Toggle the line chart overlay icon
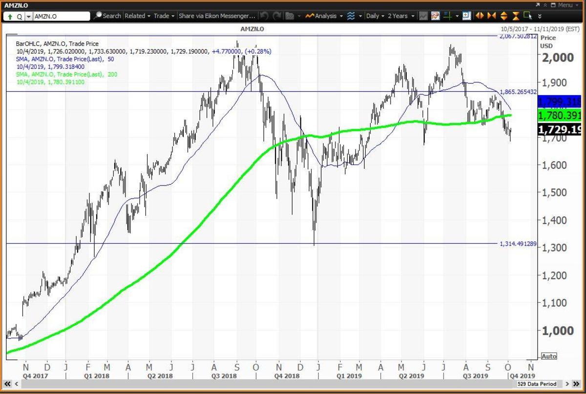The width and height of the screenshot is (586, 394). 436,16
